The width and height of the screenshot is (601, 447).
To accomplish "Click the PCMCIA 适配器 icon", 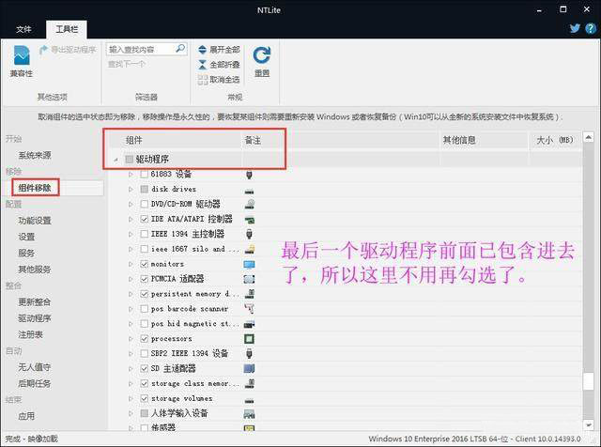I will tap(249, 279).
